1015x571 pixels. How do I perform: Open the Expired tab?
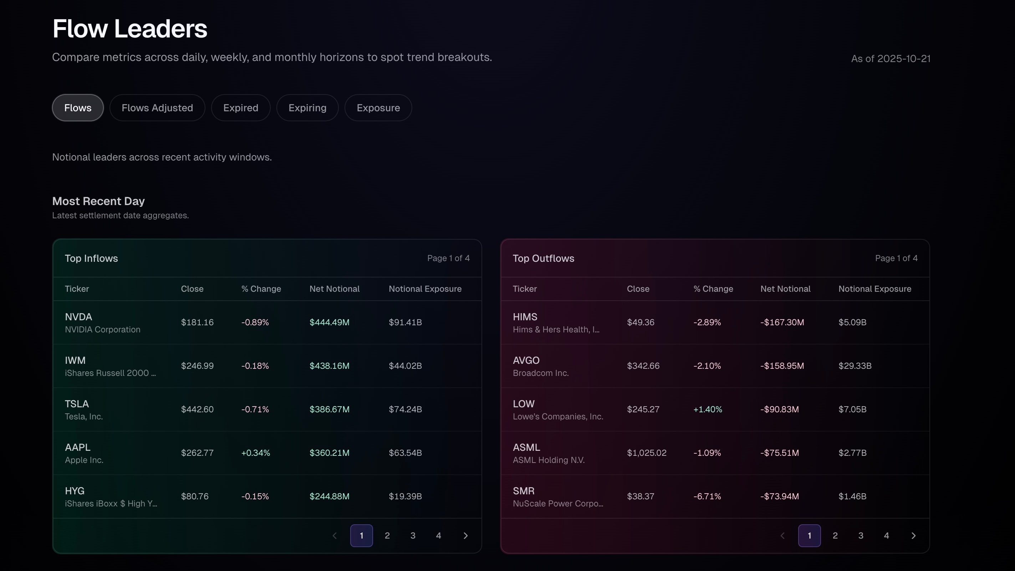(x=240, y=108)
